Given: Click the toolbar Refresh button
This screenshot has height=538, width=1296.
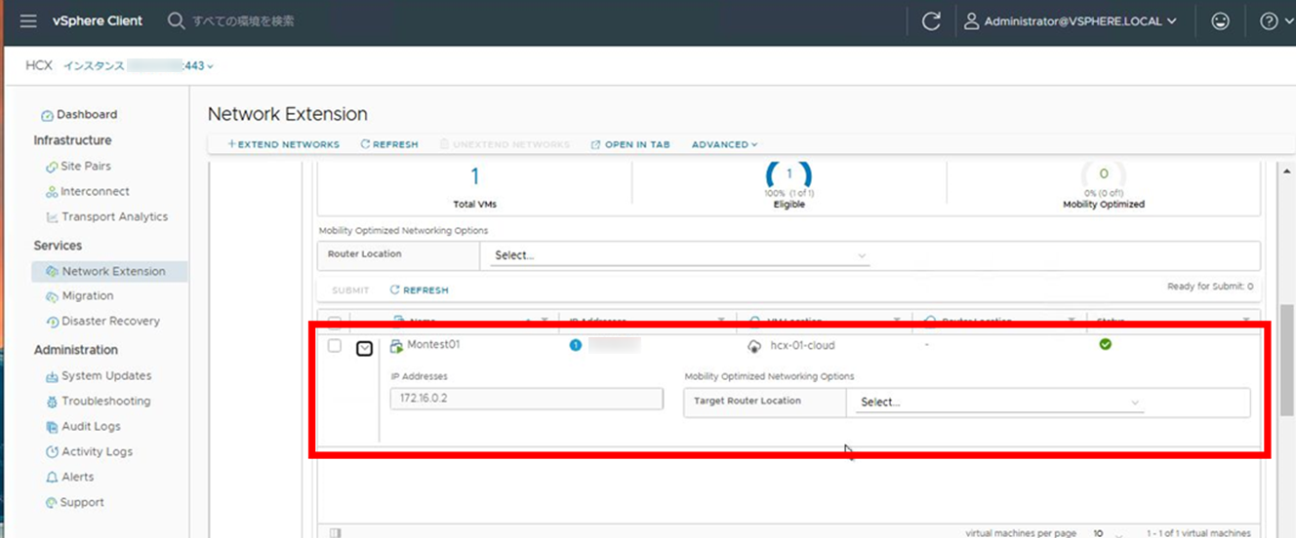Looking at the screenshot, I should (388, 144).
